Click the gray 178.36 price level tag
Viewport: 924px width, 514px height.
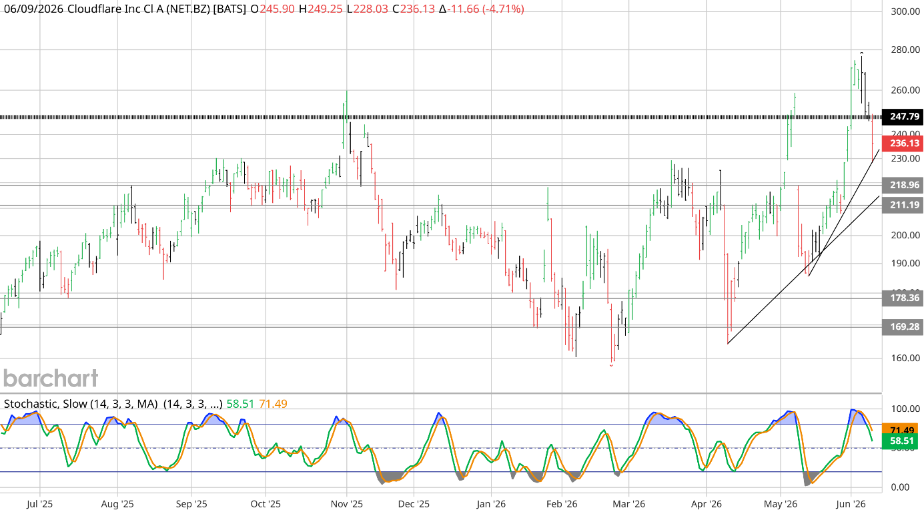click(903, 298)
